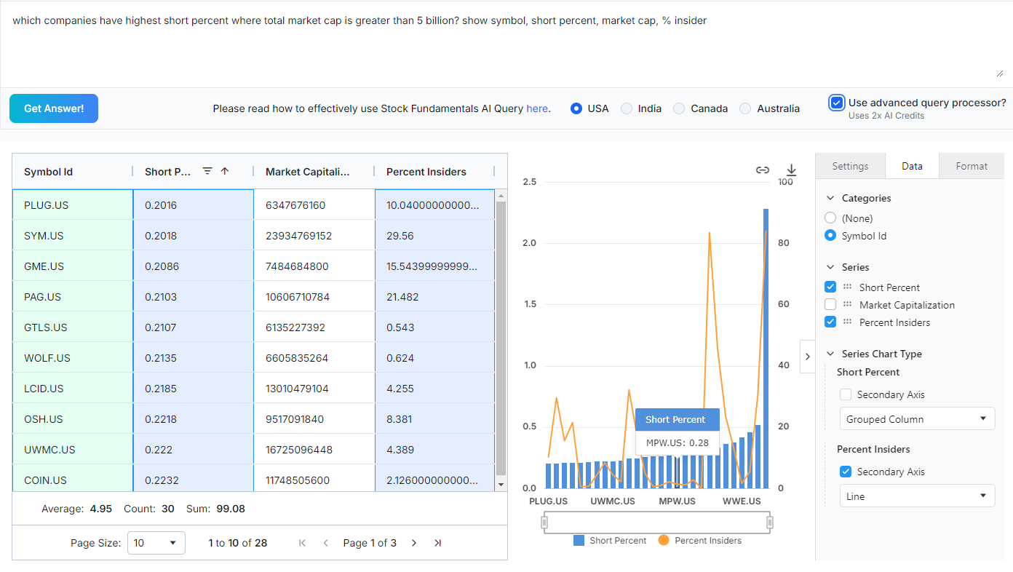The image size is (1013, 572).
Task: Collapse the Series section
Action: pyautogui.click(x=830, y=267)
